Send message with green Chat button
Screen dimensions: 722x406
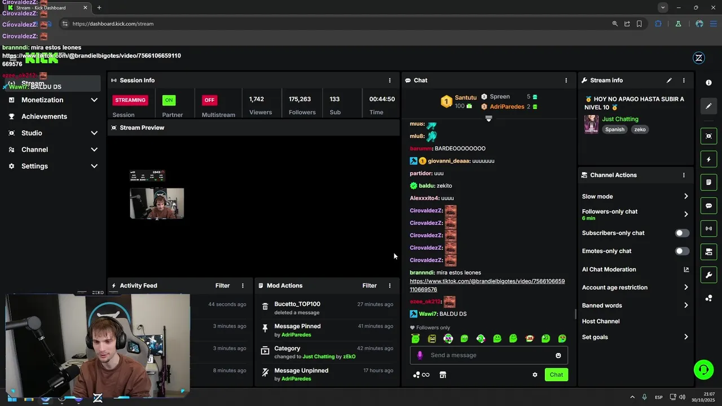pos(556,375)
